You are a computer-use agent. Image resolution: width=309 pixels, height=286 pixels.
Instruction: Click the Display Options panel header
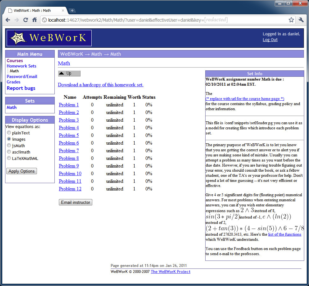(x=30, y=120)
